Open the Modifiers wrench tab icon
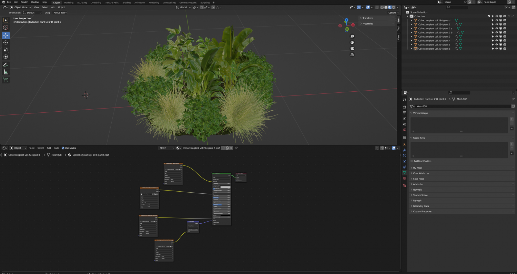The height and width of the screenshot is (274, 517). click(x=405, y=150)
